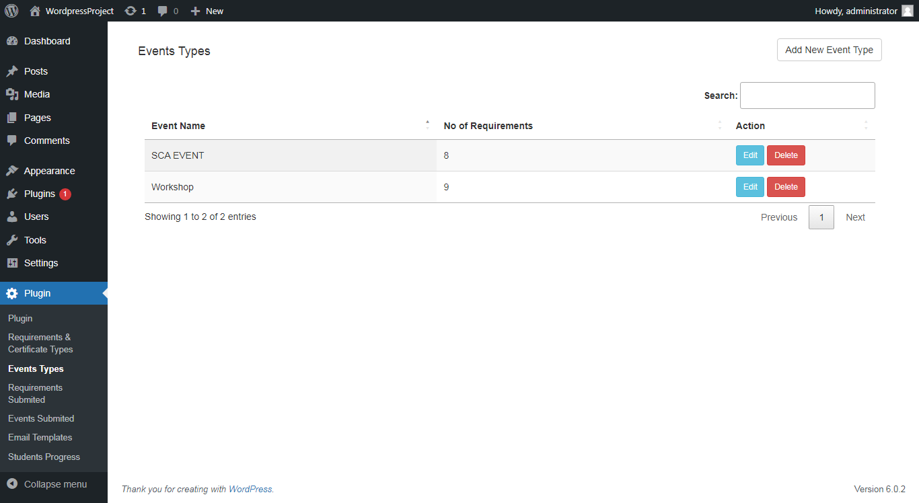Open Dashboard from the sidebar
The height and width of the screenshot is (503, 919).
[x=46, y=41]
